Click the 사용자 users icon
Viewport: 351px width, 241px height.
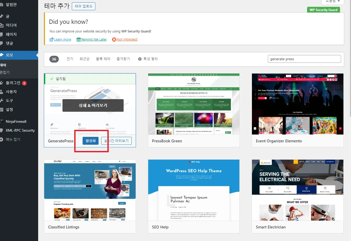point(1,92)
